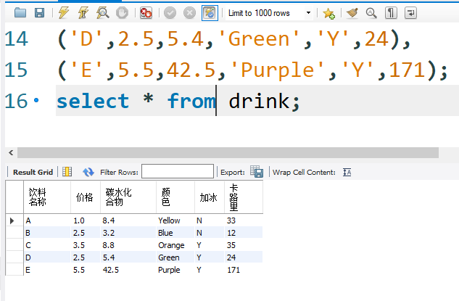The height and width of the screenshot is (301, 459).
Task: Toggle stop-on-error script execution icon
Action: point(146,13)
